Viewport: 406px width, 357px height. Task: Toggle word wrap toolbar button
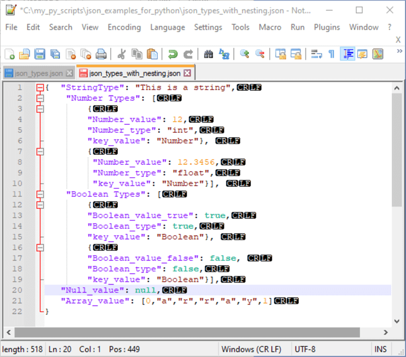pyautogui.click(x=316, y=54)
